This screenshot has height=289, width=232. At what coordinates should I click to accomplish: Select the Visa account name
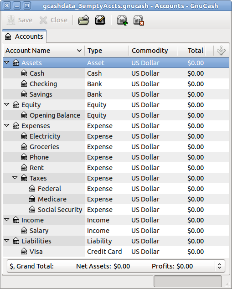click(36, 252)
